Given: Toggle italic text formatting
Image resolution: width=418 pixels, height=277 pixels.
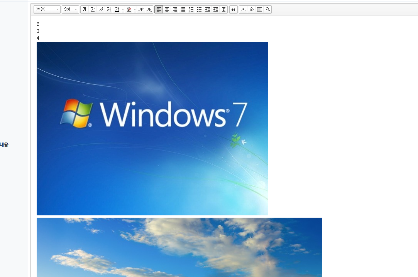Looking at the screenshot, I should [x=101, y=9].
